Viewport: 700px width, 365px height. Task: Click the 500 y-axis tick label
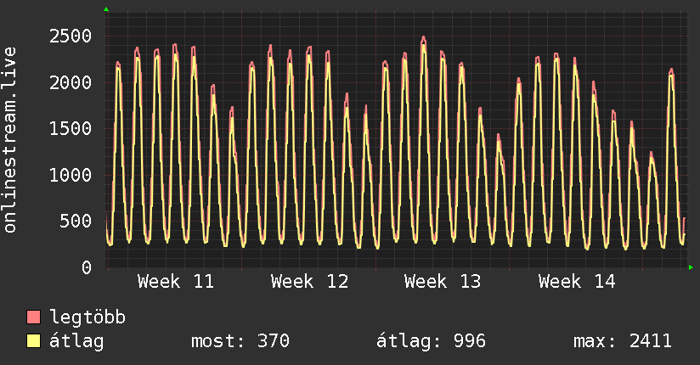(x=76, y=221)
